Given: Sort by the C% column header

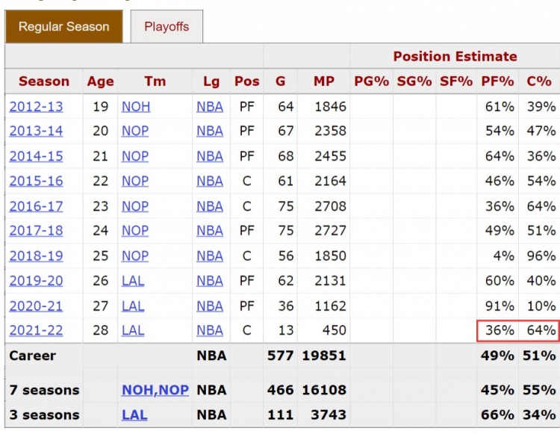Looking at the screenshot, I should coord(538,81).
